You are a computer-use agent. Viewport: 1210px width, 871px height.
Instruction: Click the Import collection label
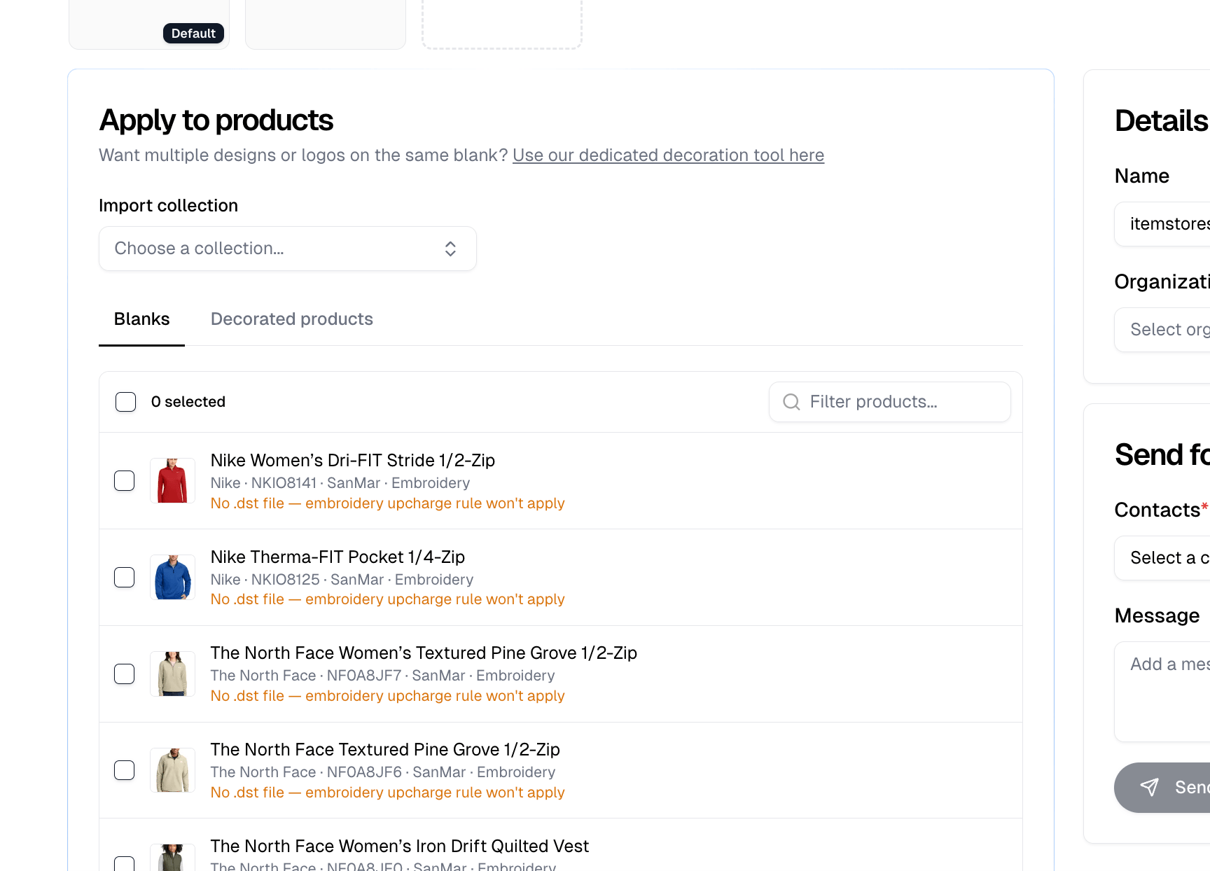click(168, 206)
